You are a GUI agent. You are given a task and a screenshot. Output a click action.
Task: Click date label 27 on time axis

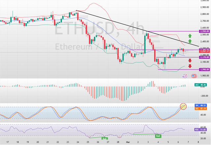coord(108,142)
